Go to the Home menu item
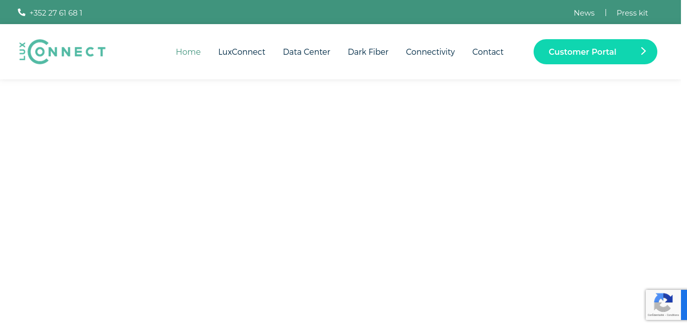 pos(188,52)
